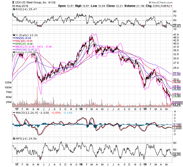Click the Open 12.51 value

click(66, 6)
